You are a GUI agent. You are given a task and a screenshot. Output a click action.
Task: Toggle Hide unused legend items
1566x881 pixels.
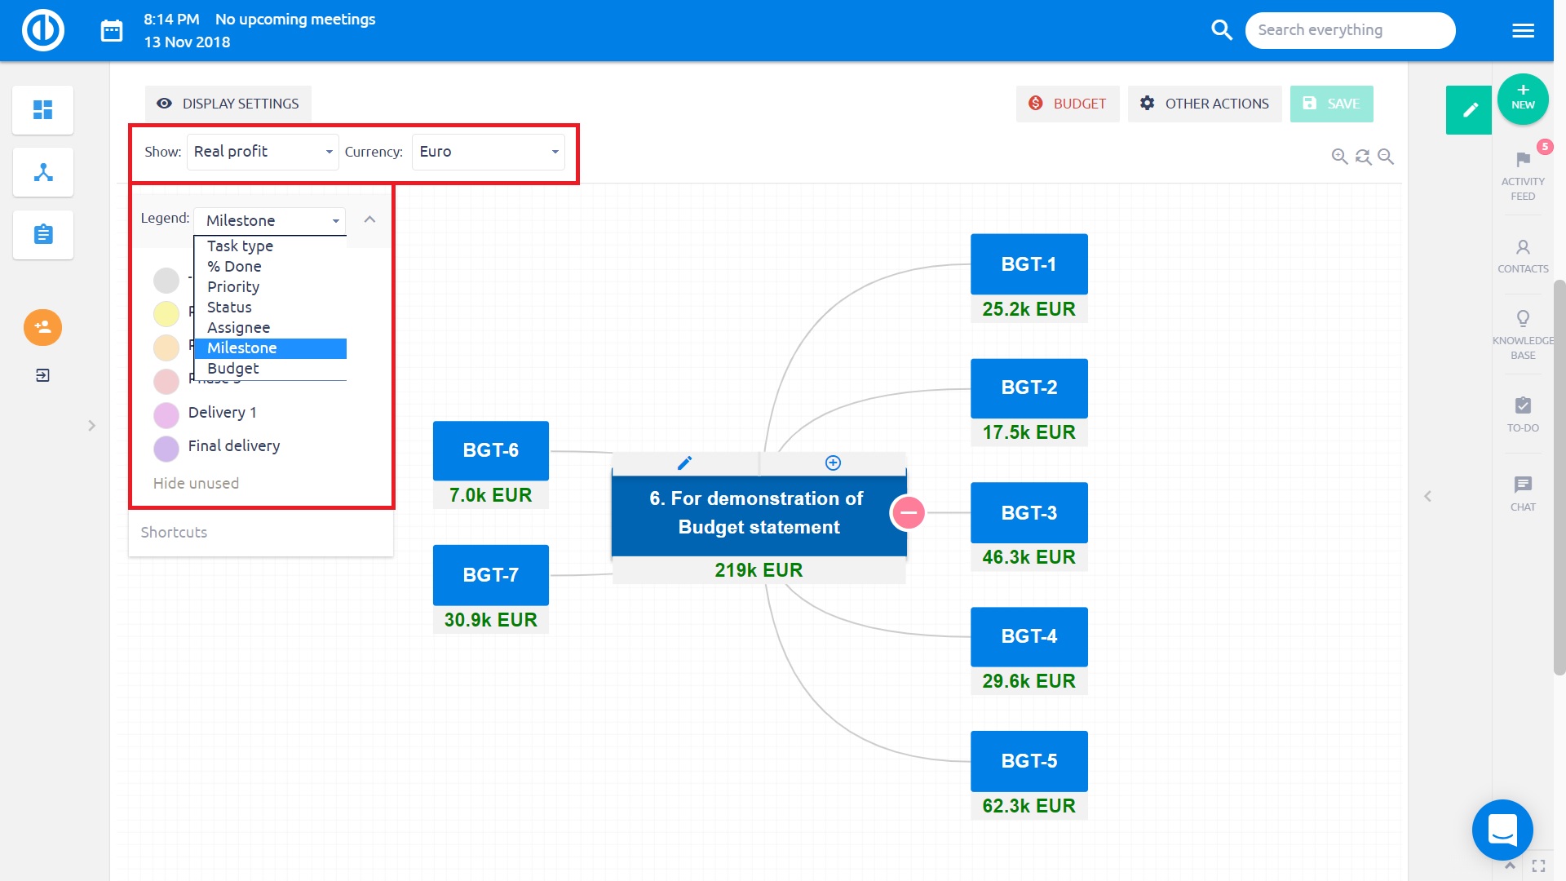click(x=196, y=483)
